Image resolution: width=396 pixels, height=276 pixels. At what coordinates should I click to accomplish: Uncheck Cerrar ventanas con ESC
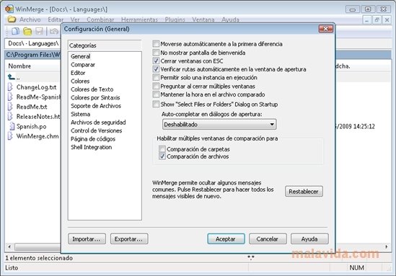[156, 61]
